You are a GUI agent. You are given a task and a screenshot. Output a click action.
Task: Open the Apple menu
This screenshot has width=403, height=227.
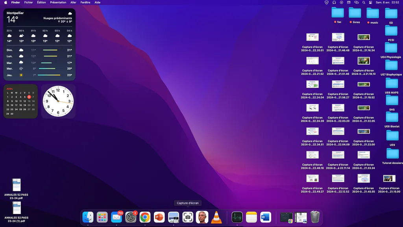coord(6,3)
